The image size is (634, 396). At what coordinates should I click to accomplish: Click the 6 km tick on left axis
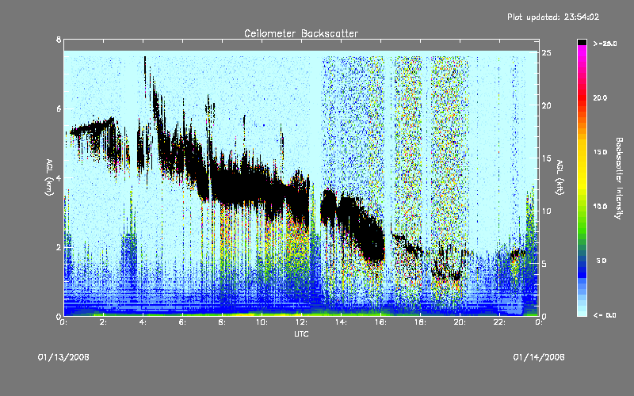point(59,109)
